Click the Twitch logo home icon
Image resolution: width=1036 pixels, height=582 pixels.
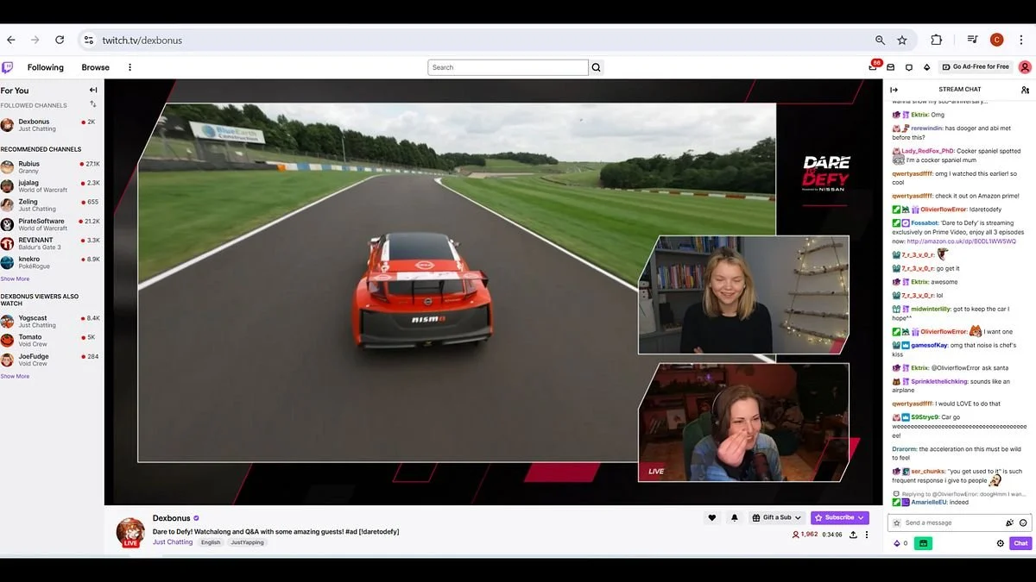tap(7, 67)
